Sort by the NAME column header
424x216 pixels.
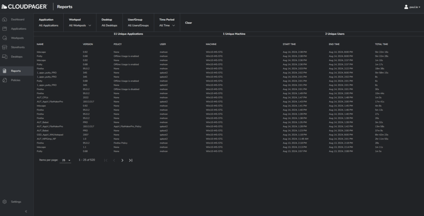[40, 44]
